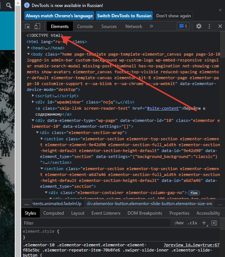
Task: Show more DevTools tabs via double chevron
Action: 151,26
